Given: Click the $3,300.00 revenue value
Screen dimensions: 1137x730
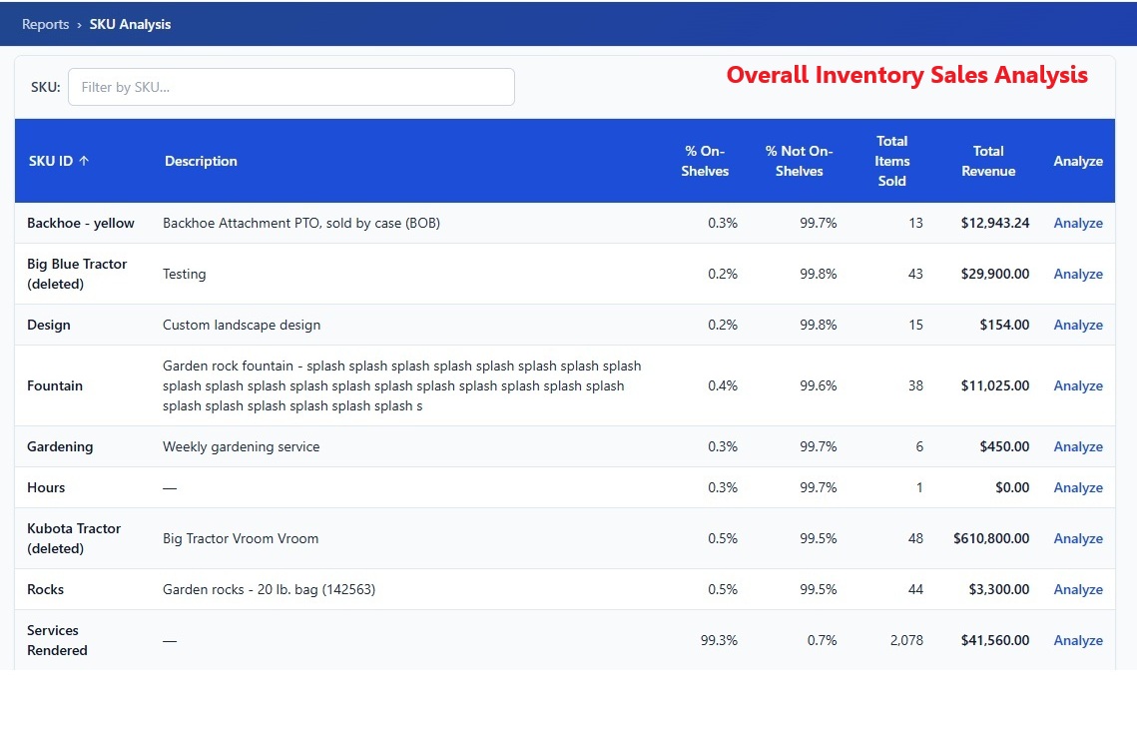Looking at the screenshot, I should [998, 589].
